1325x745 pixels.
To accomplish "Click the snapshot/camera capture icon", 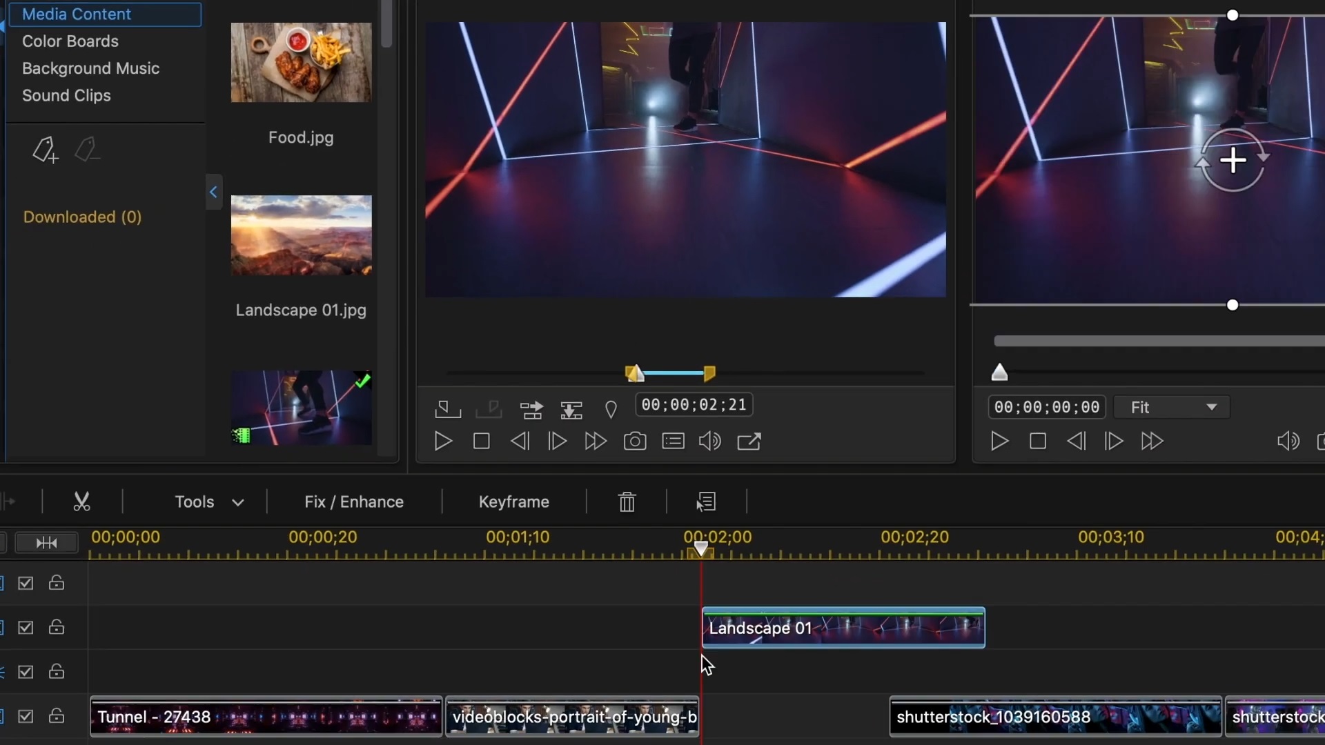I will click(634, 441).
